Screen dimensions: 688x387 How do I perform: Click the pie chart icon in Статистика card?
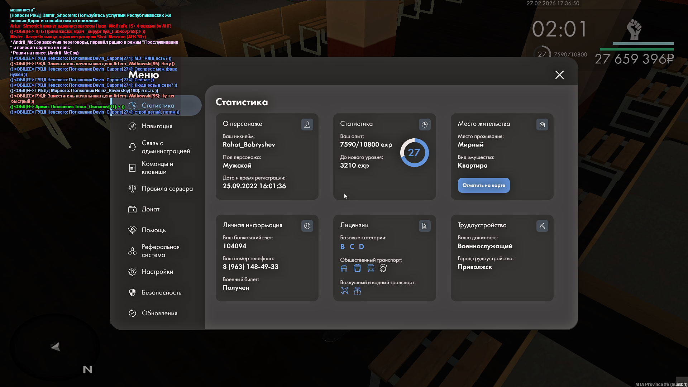pos(425,124)
